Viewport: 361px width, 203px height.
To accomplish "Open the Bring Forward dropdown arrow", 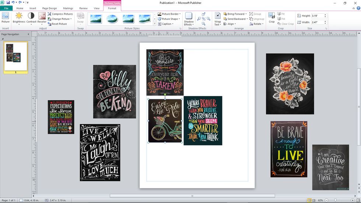I will 246,14.
